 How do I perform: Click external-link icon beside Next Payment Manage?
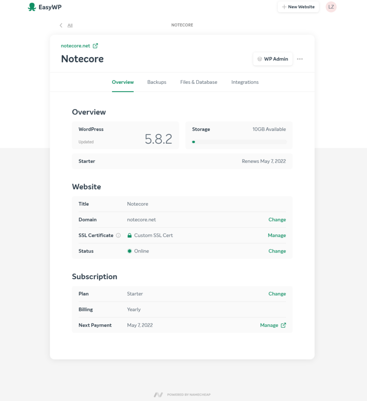coord(283,325)
